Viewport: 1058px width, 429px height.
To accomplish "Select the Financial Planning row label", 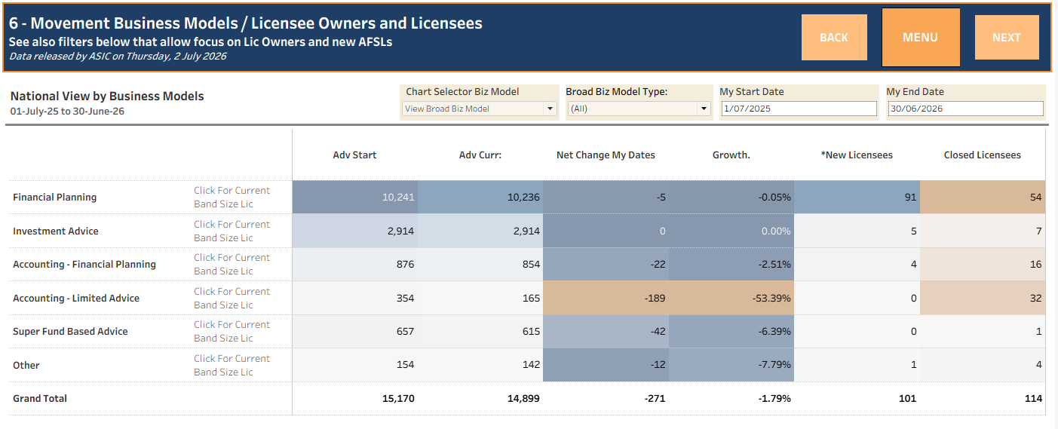I will [54, 198].
